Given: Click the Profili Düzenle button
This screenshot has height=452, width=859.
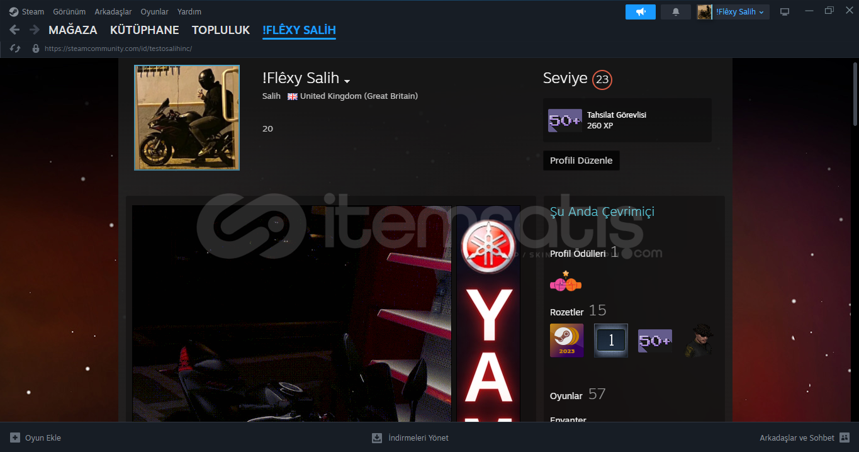Looking at the screenshot, I should coord(581,161).
